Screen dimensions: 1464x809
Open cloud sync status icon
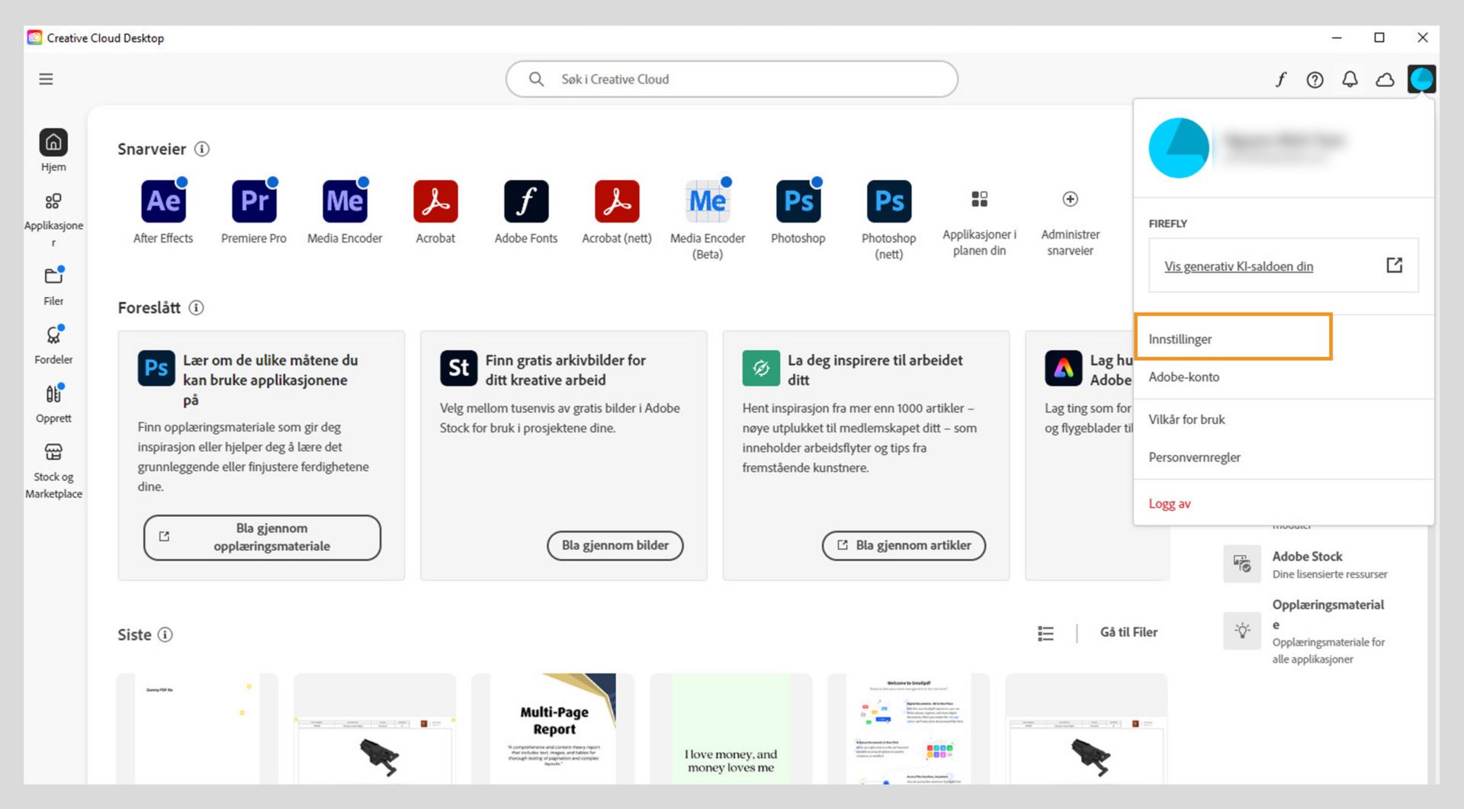(1385, 79)
